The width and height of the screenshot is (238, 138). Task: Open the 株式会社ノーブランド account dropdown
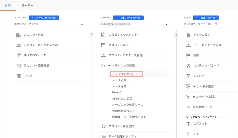[x=49, y=24]
